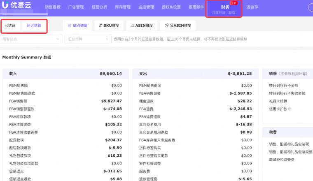This screenshot has height=181, width=313.
Task: Click the FBA清算收益调整 row label
Action: (x=23, y=132)
